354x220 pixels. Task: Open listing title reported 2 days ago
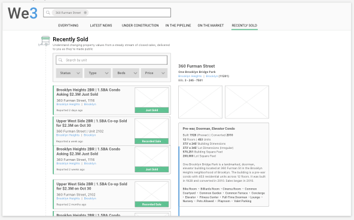[89, 92]
